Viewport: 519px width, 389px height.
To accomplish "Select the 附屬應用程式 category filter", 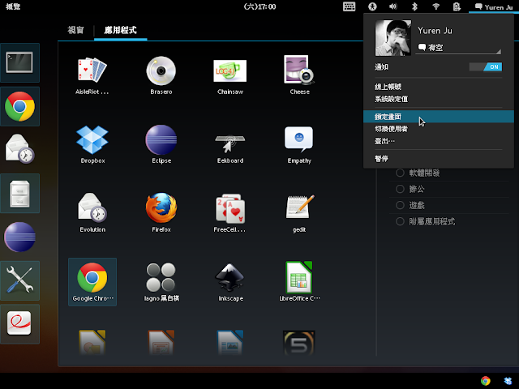I will (x=425, y=221).
